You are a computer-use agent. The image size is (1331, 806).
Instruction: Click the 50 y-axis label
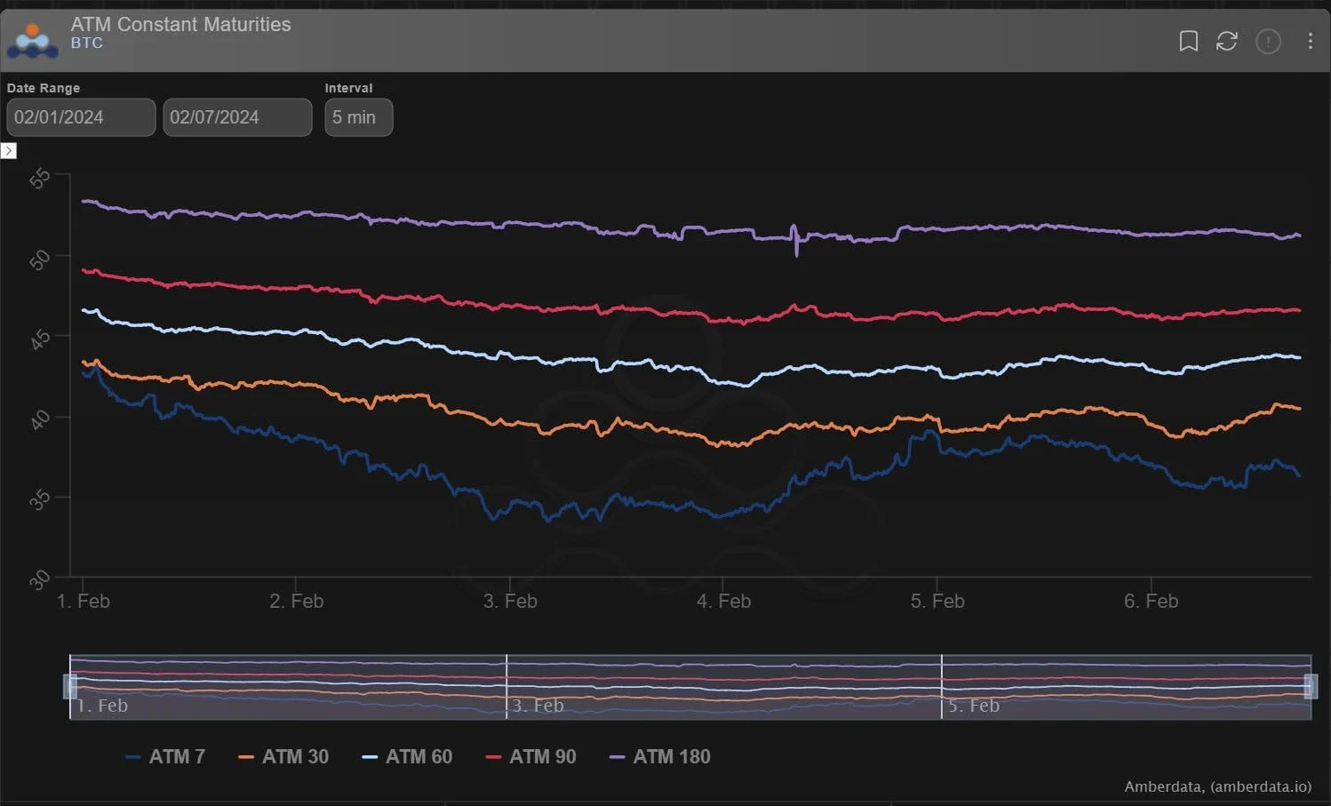[40, 259]
